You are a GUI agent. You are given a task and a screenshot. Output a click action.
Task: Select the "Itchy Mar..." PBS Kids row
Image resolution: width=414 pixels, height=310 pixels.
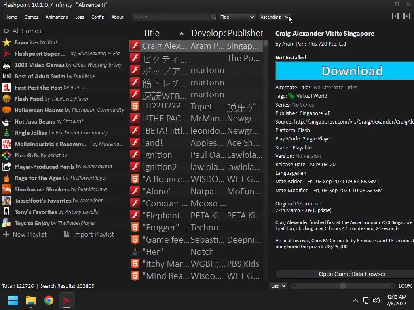(x=196, y=264)
